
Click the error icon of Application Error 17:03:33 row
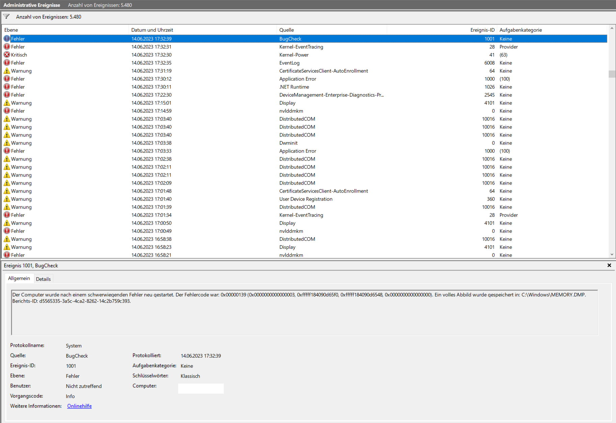(x=7, y=151)
